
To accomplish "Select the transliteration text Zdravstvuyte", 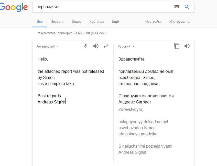I will pyautogui.click(x=131, y=109).
